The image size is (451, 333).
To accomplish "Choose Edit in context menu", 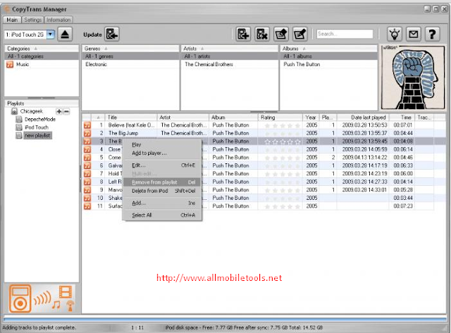I will click(x=162, y=165).
